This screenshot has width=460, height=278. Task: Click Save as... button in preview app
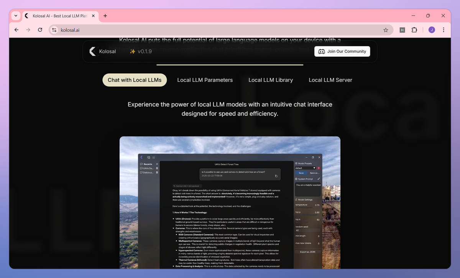point(315,173)
